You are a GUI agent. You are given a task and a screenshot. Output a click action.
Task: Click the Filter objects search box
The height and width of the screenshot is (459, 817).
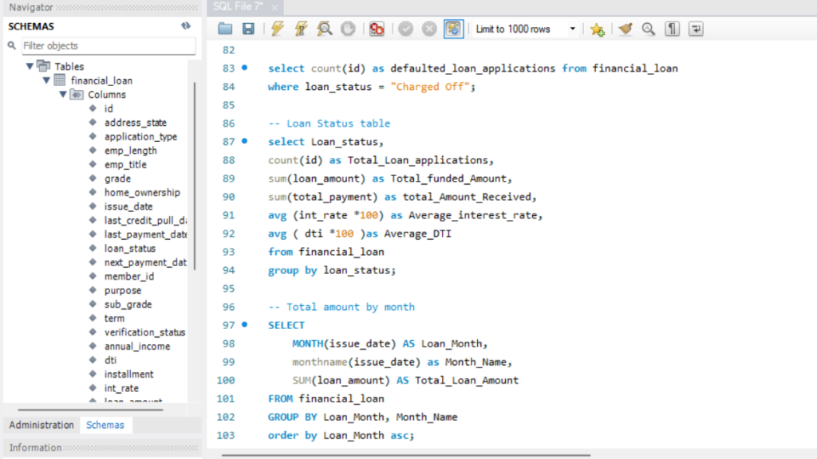pyautogui.click(x=109, y=45)
